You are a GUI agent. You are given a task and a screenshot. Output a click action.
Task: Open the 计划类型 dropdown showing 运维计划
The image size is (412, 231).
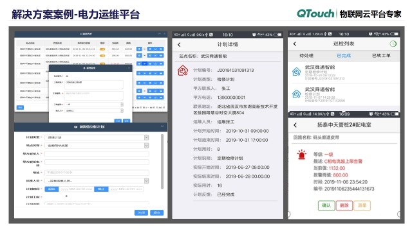[x=97, y=137]
